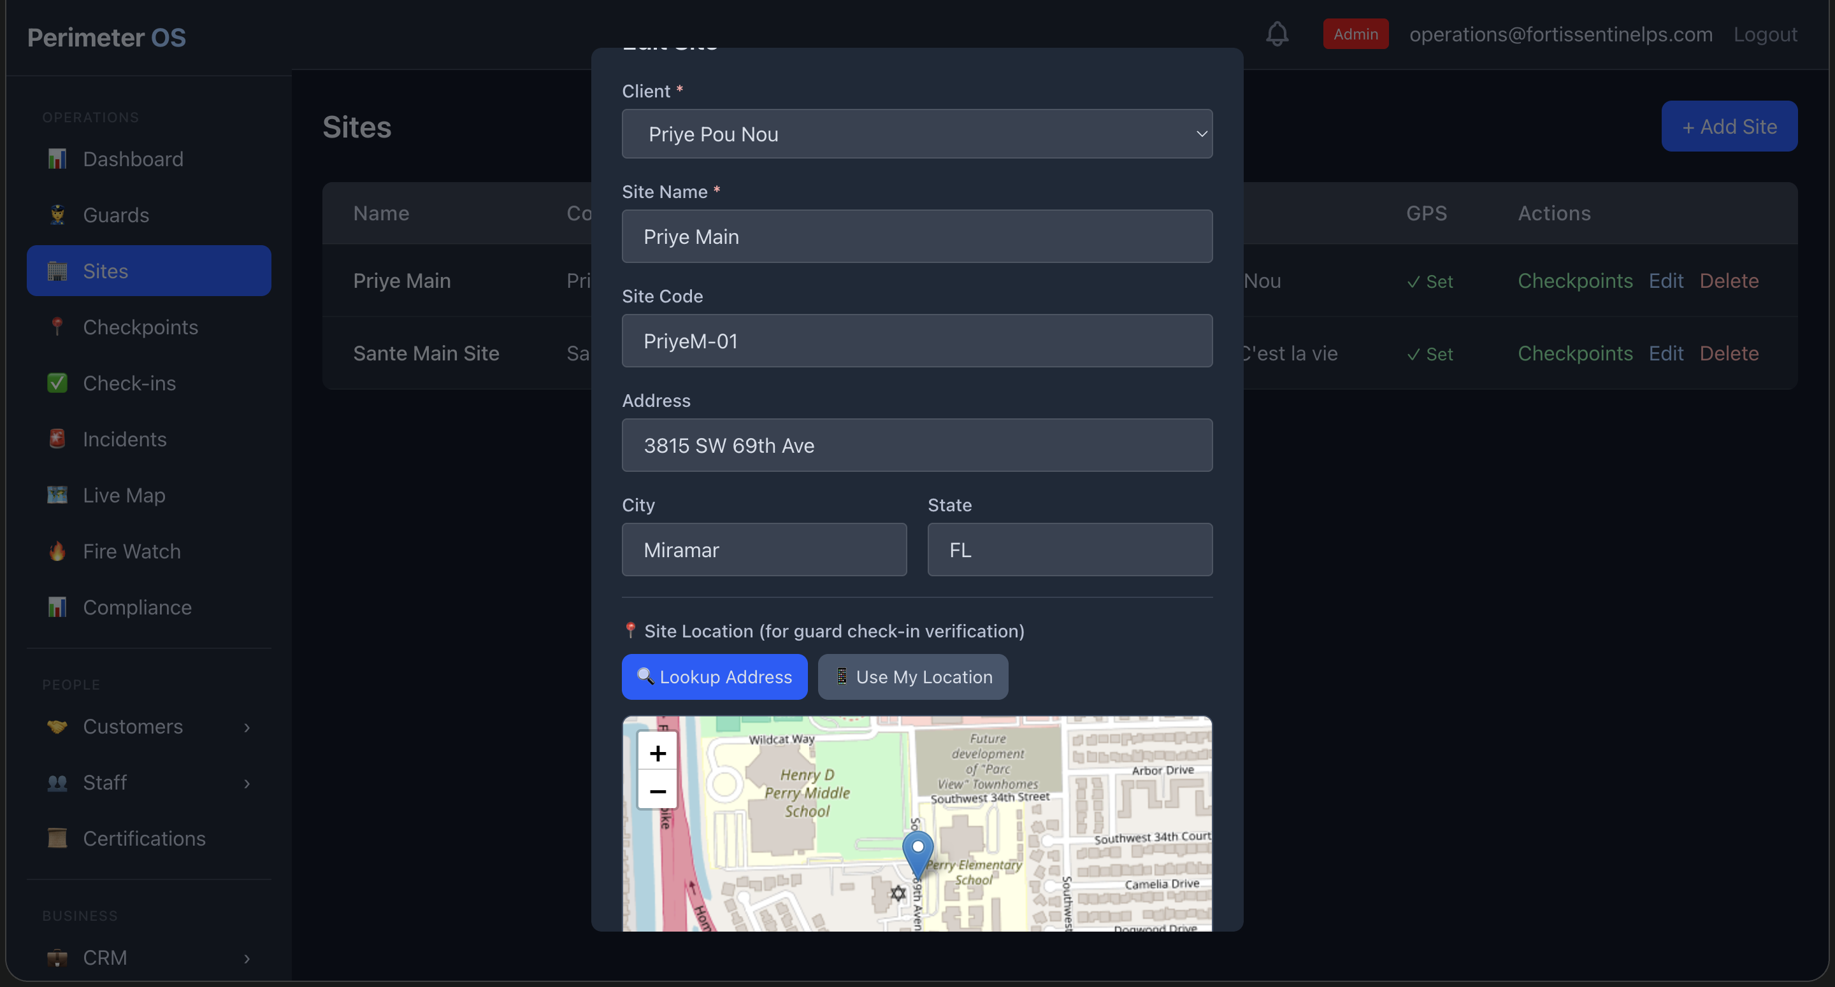The width and height of the screenshot is (1835, 987).
Task: Click the Compliance chart icon
Action: pyautogui.click(x=57, y=607)
